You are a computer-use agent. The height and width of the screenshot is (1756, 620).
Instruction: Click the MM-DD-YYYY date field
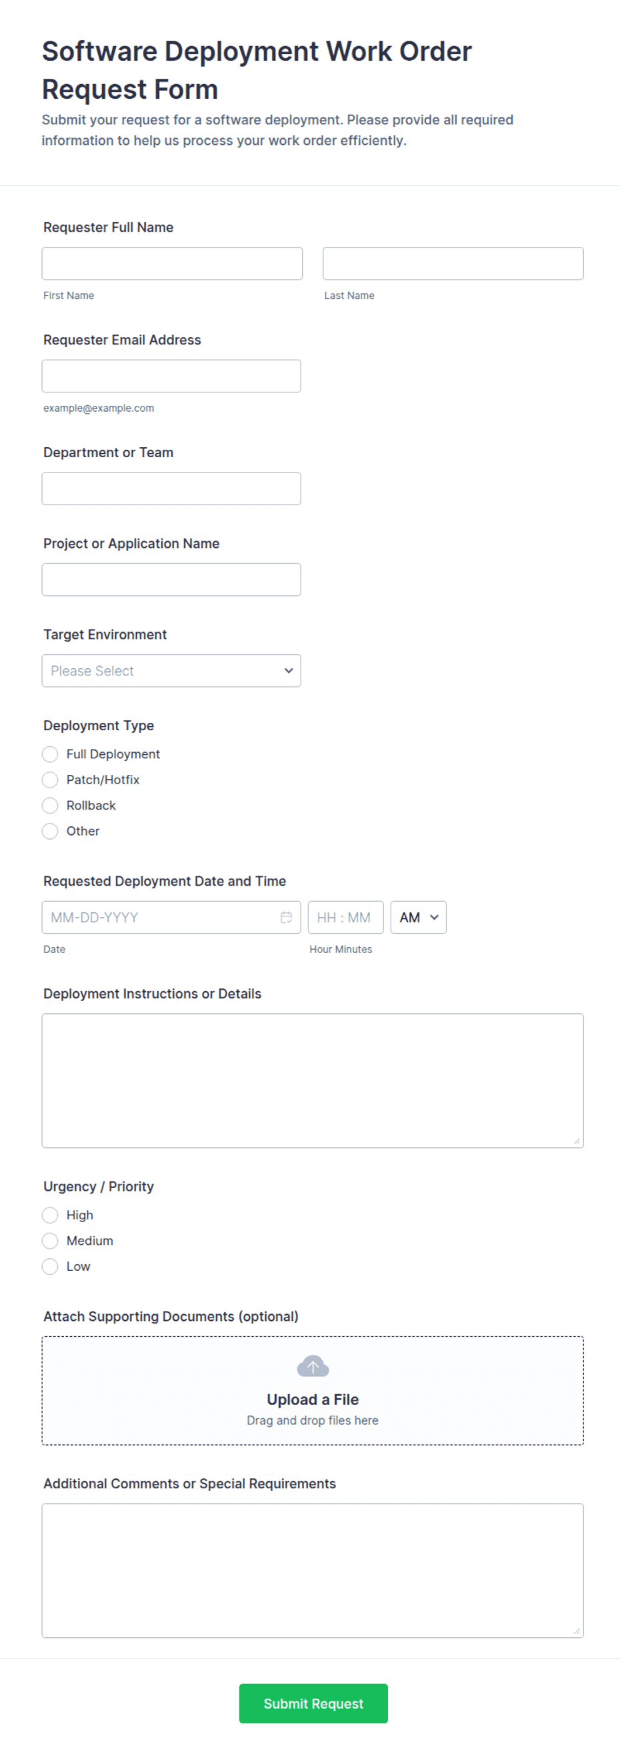(x=171, y=918)
